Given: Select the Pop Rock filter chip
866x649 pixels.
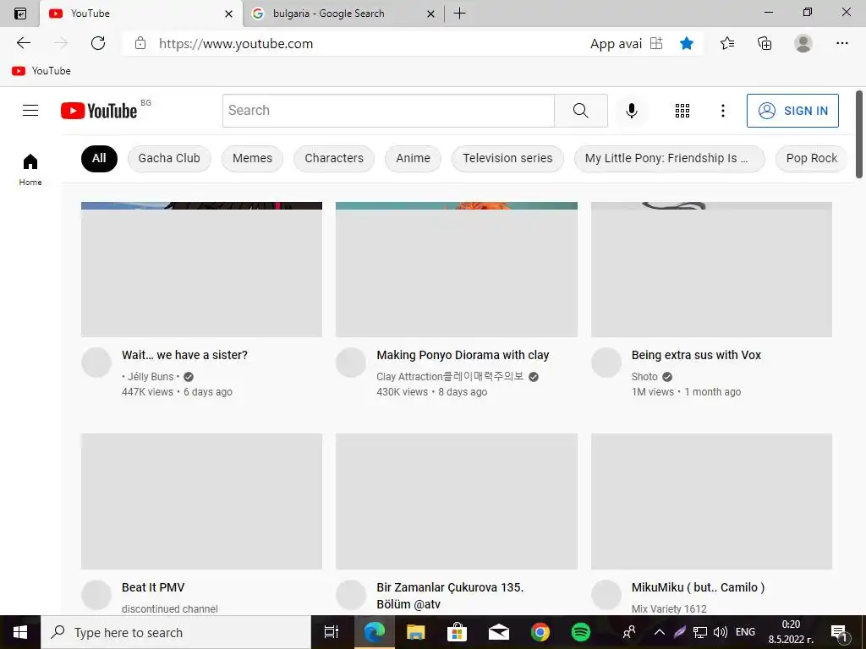Looking at the screenshot, I should pyautogui.click(x=811, y=158).
